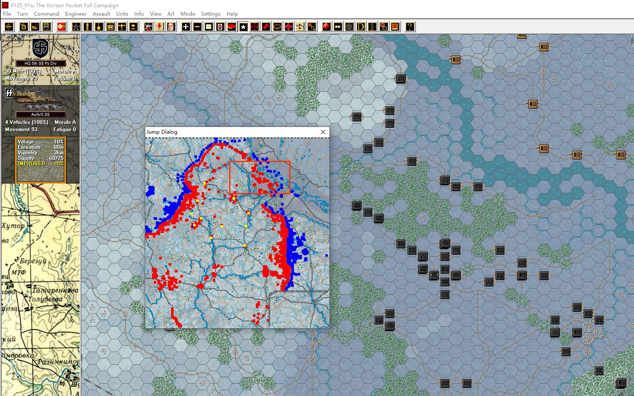The image size is (634, 396).
Task: Click the new scenario document toolbar icon
Action: coord(23,27)
